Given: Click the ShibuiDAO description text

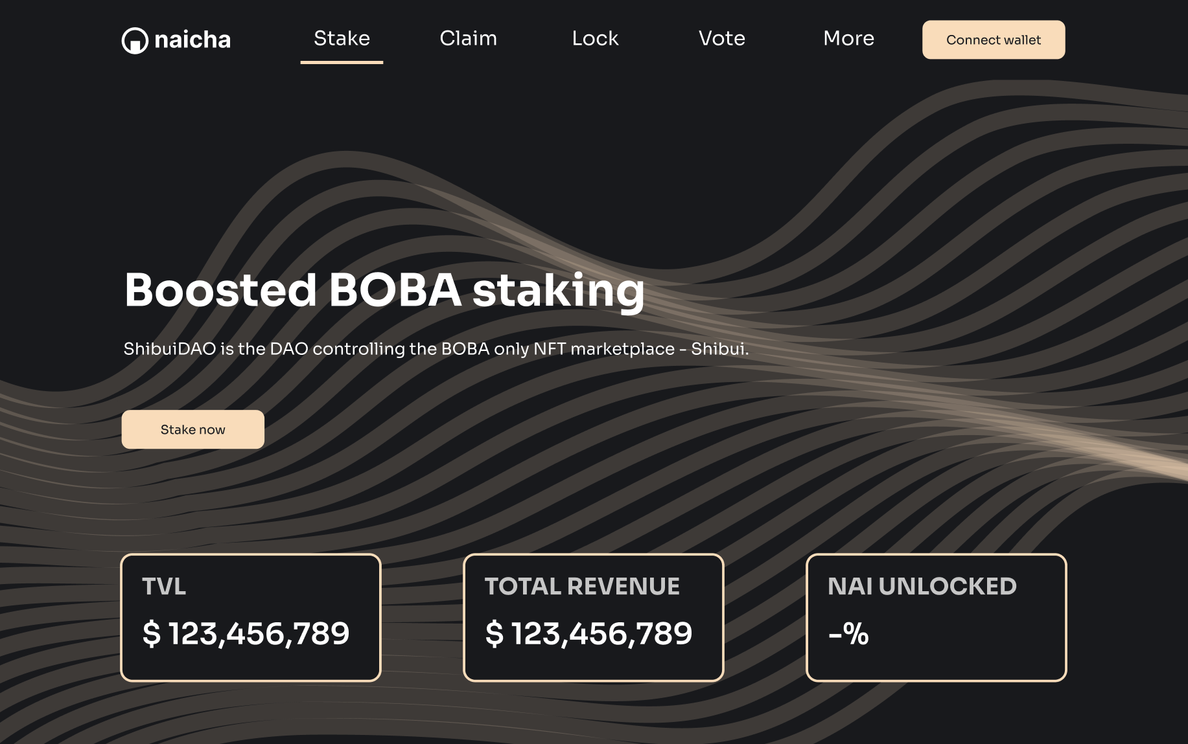Looking at the screenshot, I should (x=436, y=349).
